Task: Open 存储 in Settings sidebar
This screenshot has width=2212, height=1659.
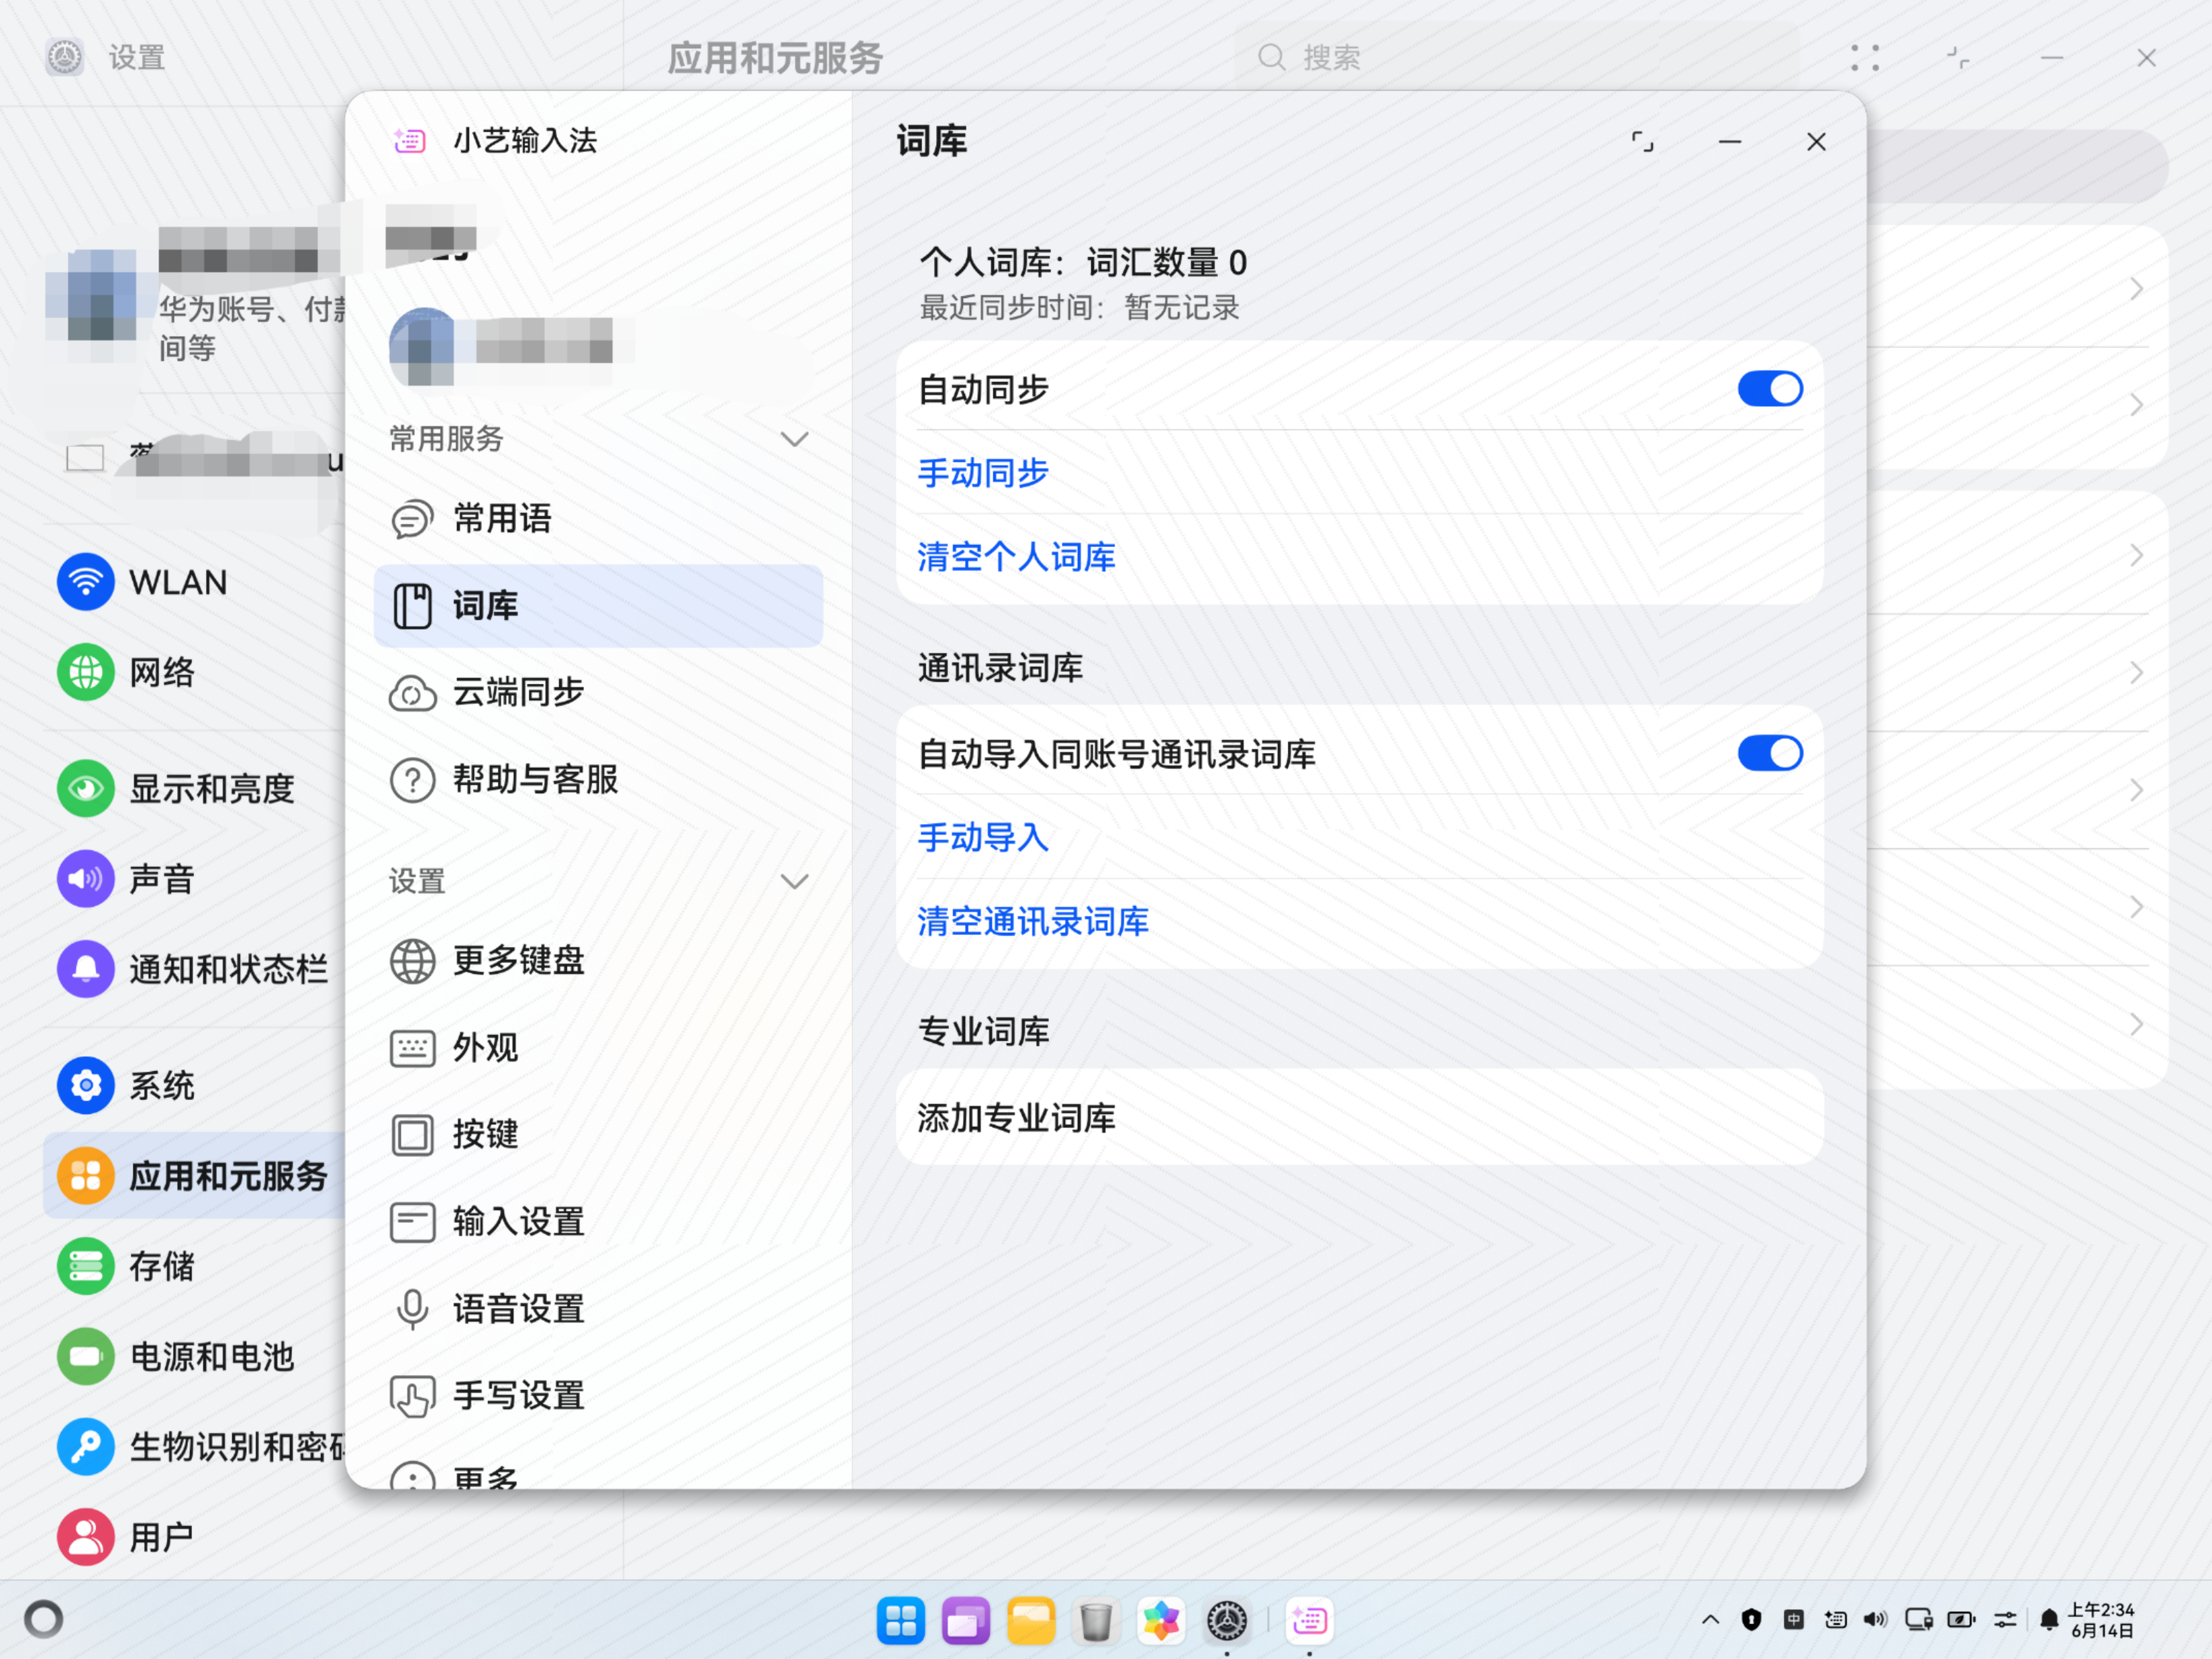Action: click(195, 1266)
